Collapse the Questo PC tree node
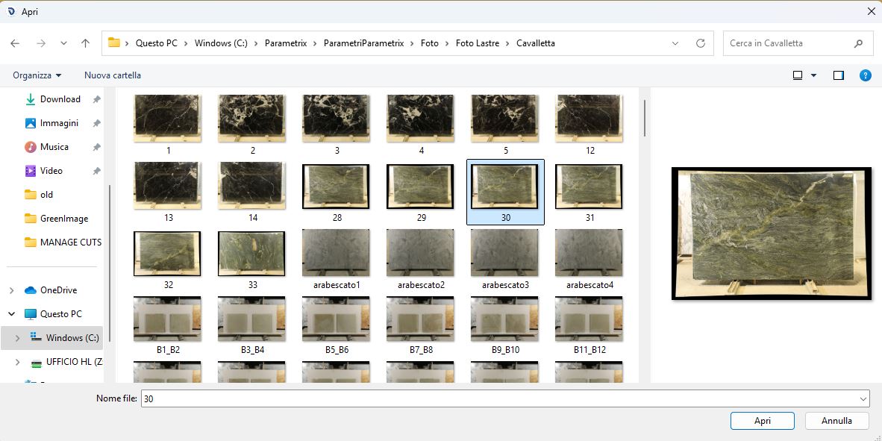The width and height of the screenshot is (882, 441). (x=11, y=314)
